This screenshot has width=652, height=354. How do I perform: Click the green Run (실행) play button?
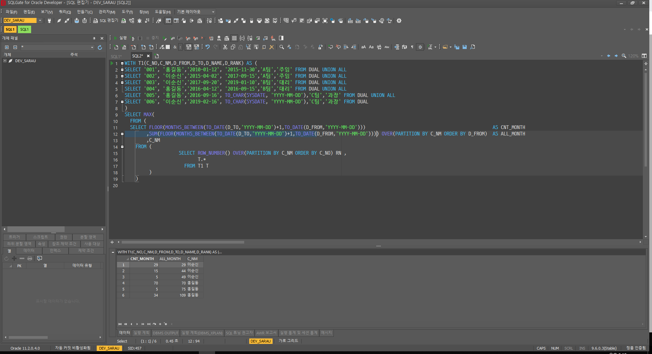coord(116,38)
